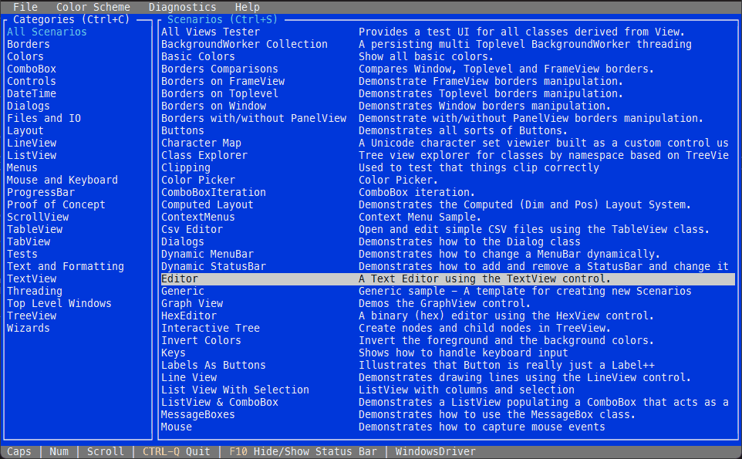The image size is (742, 459).
Task: Select the Graph View scenario
Action: point(191,302)
